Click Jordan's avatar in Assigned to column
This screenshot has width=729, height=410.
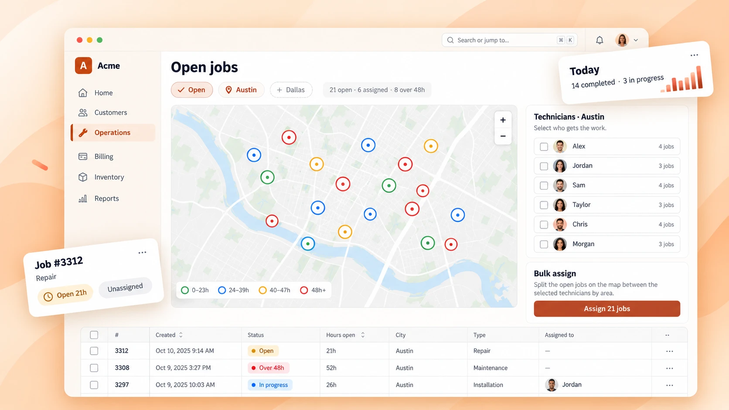tap(552, 385)
